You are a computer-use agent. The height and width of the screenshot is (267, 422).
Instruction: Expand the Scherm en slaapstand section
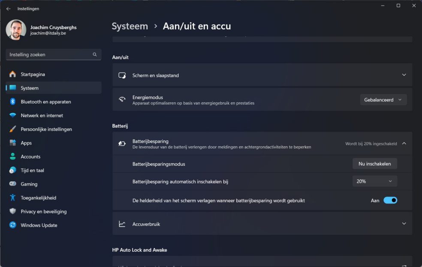click(404, 75)
